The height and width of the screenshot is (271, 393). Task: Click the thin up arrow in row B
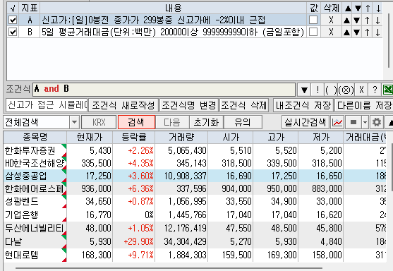click(367, 32)
